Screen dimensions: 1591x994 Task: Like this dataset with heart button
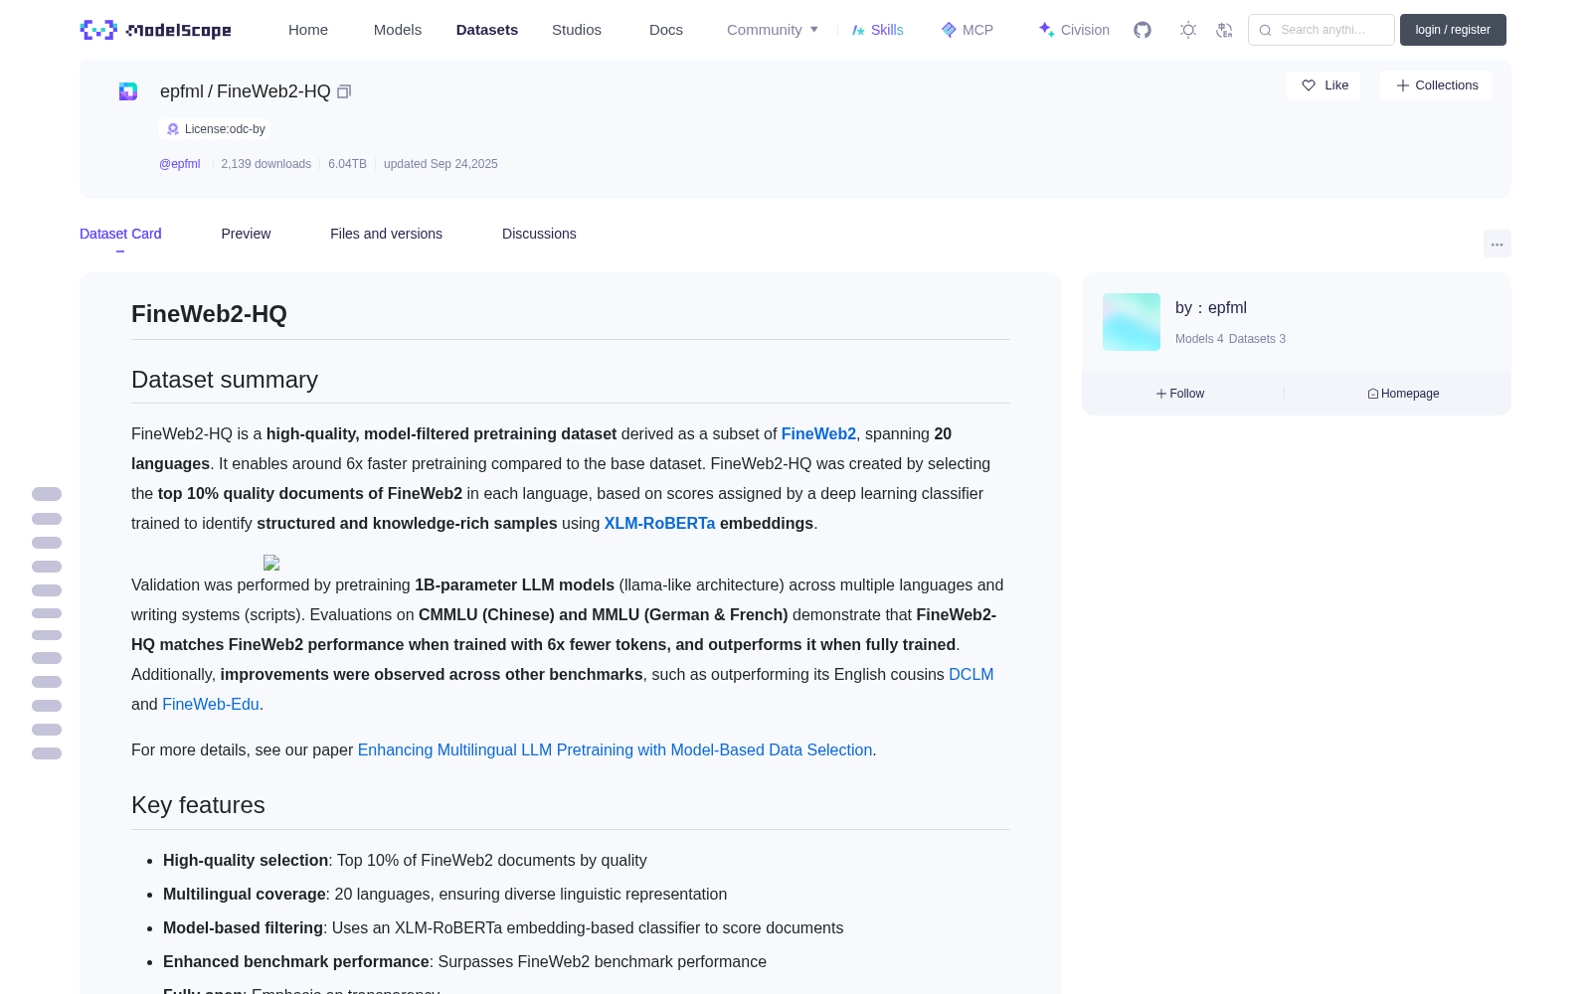pyautogui.click(x=1324, y=85)
